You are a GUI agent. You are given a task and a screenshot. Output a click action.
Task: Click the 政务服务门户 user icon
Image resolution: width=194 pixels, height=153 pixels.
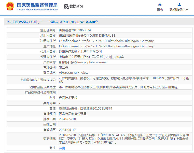click(x=179, y=5)
